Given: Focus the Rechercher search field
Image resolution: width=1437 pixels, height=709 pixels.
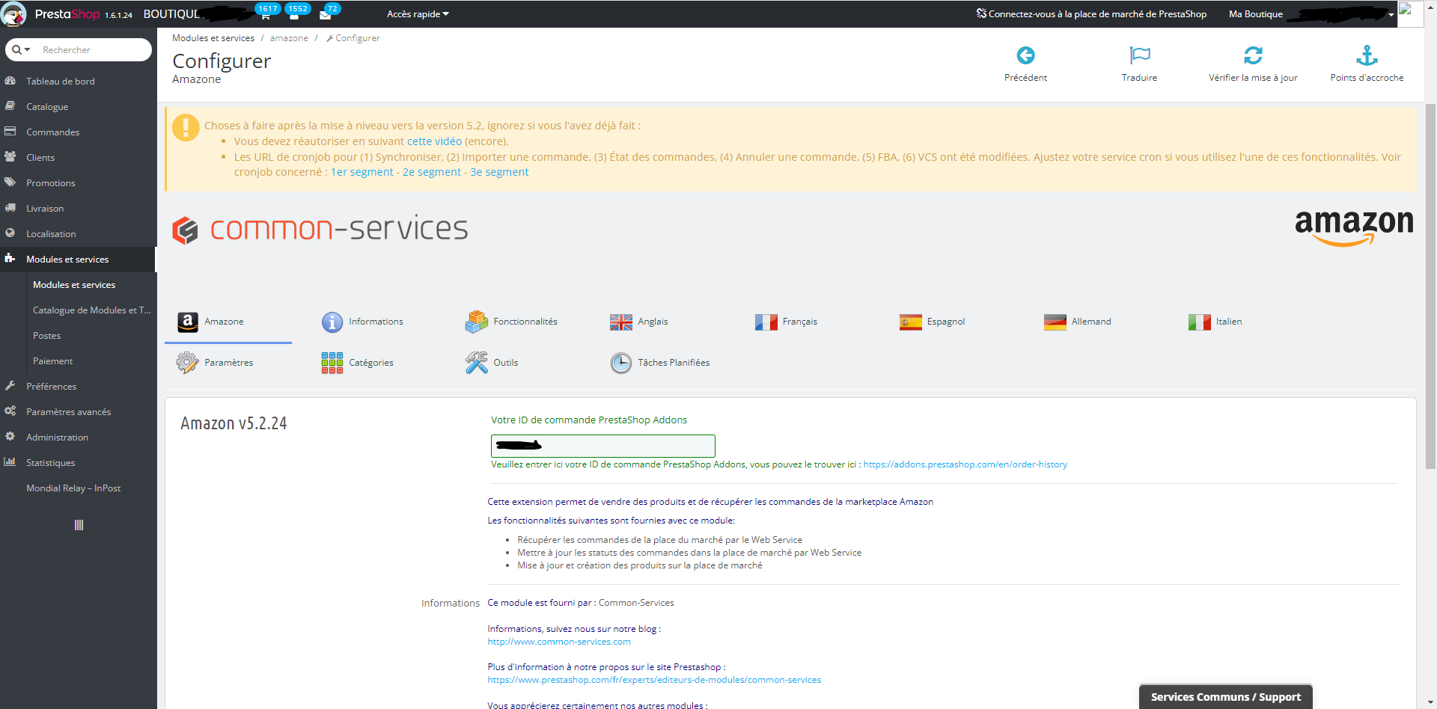Looking at the screenshot, I should 94,50.
